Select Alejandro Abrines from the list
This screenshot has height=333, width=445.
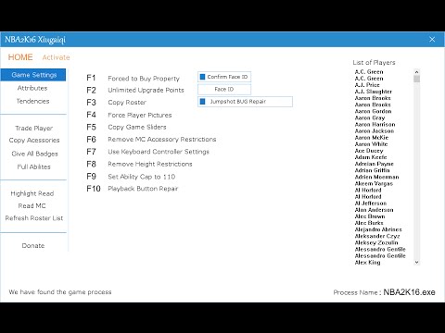coord(378,229)
